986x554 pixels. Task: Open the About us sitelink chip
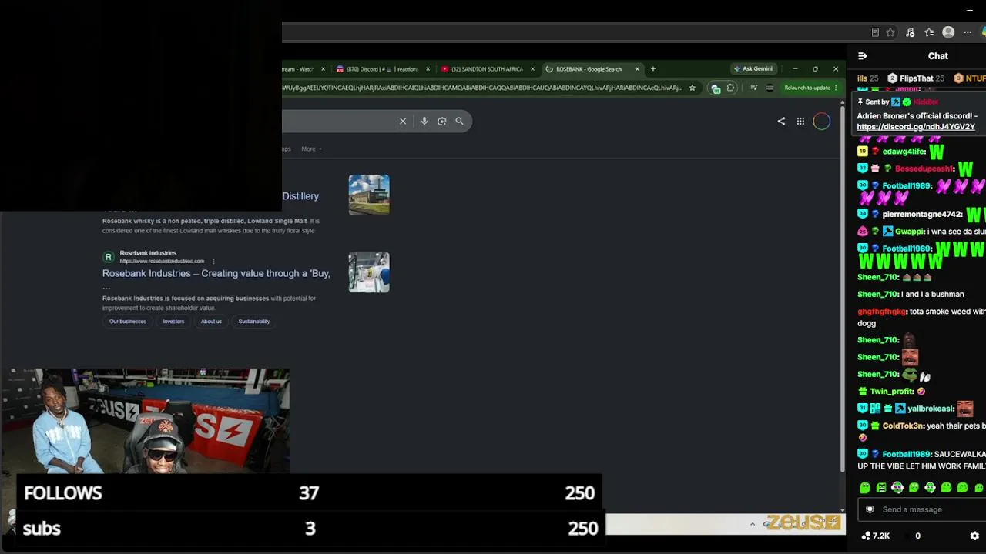point(211,322)
